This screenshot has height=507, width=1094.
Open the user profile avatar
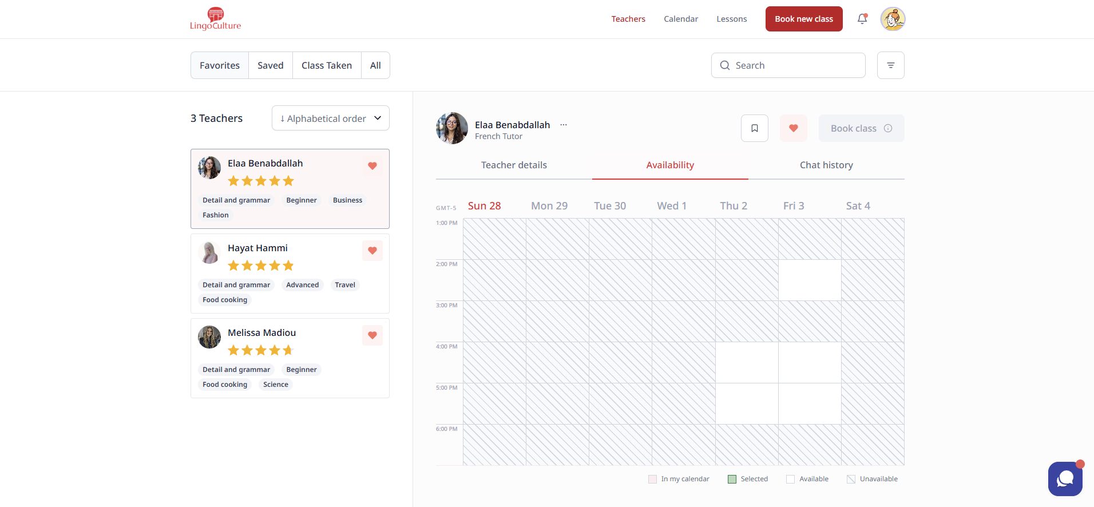click(x=893, y=19)
